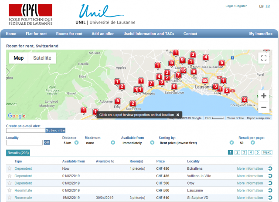Image resolution: width=279 pixels, height=202 pixels.
Task: Expand the Maximum price dropdown
Action: pyautogui.click(x=113, y=142)
